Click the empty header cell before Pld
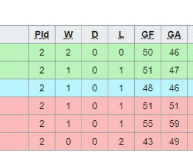This screenshot has height=152, width=193. (x=14, y=34)
